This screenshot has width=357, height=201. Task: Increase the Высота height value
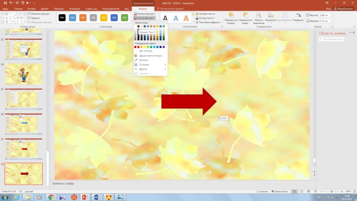(331, 14)
